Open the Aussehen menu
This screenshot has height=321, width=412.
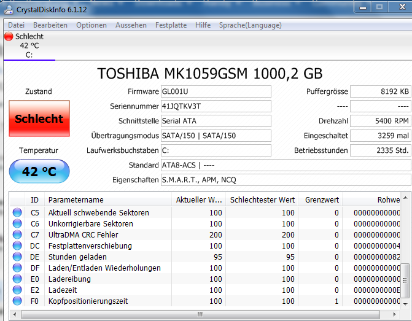tap(131, 25)
